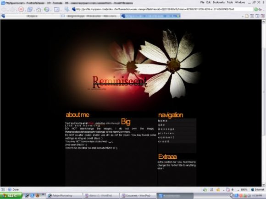Click the 'Link and hovering' text link

(x=83, y=125)
